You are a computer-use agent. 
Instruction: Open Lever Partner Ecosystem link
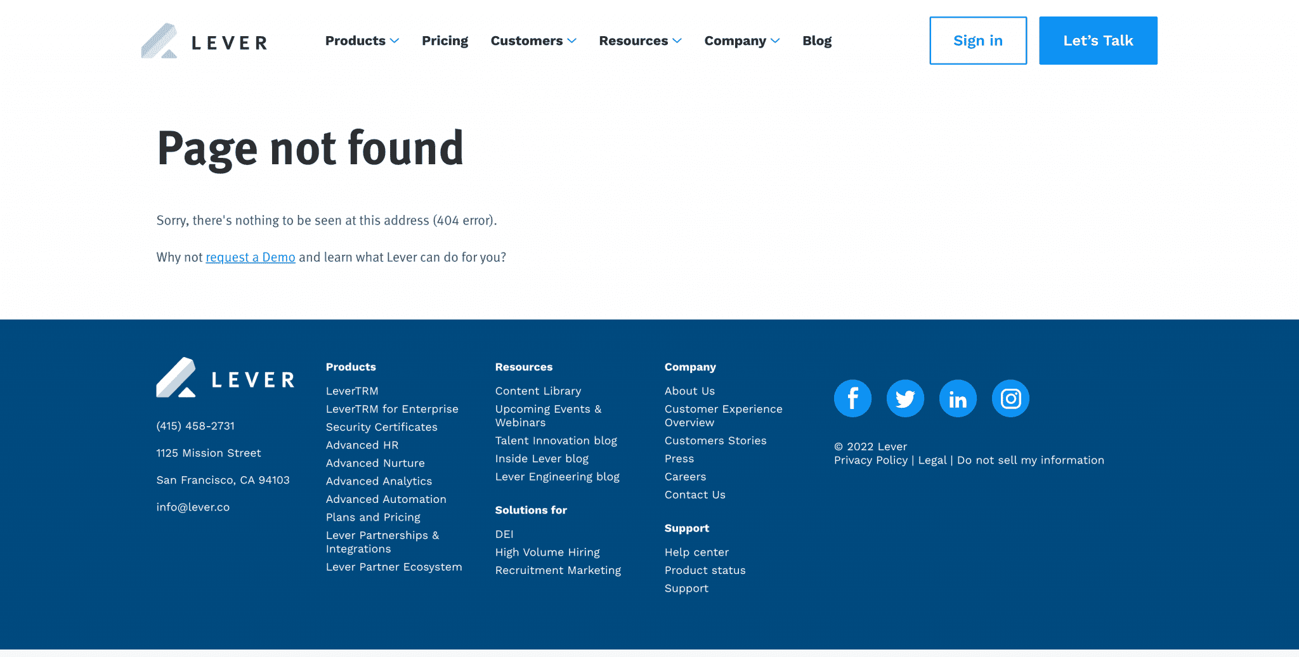point(394,567)
